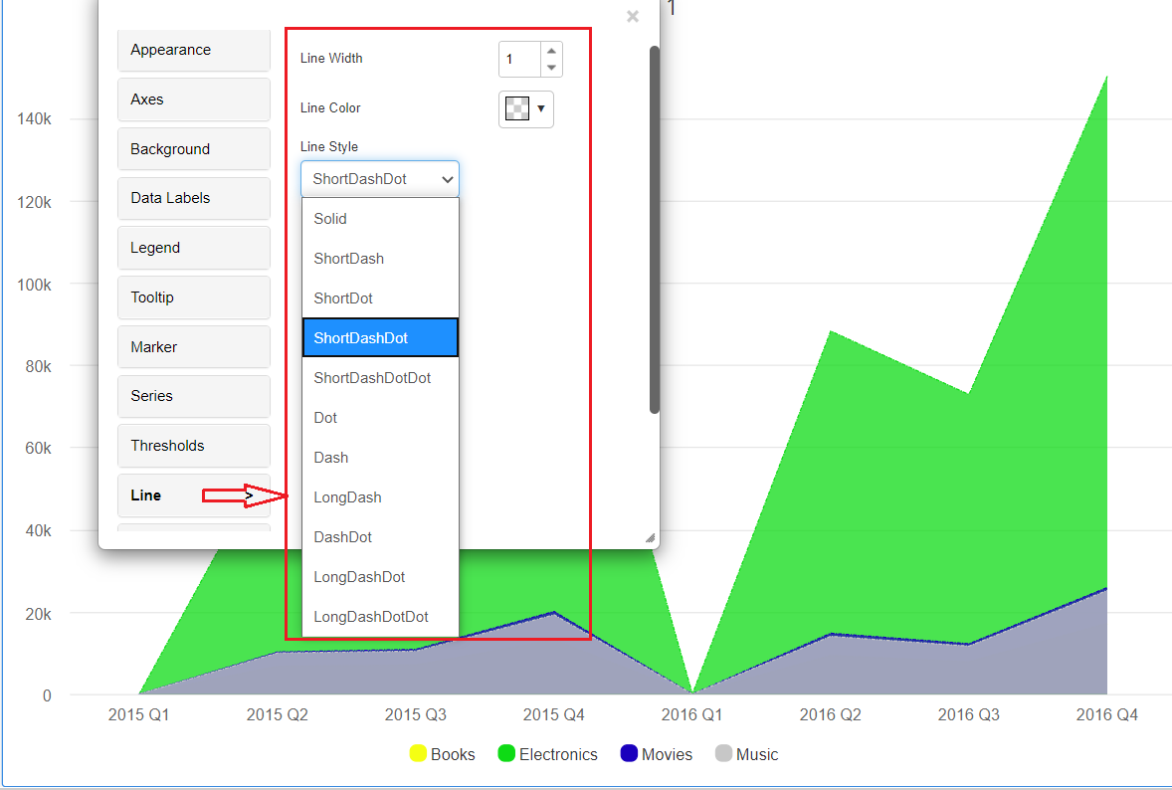Open the Series settings panel
1172x790 pixels.
click(x=193, y=396)
